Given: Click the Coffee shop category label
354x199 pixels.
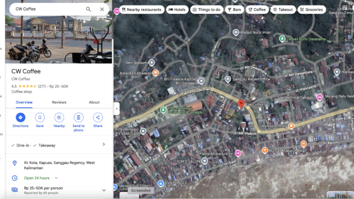Looking at the screenshot, I should click(22, 92).
